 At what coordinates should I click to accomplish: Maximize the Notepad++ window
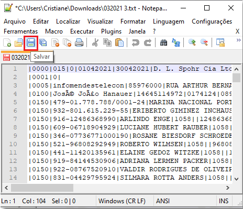[x=207, y=8]
